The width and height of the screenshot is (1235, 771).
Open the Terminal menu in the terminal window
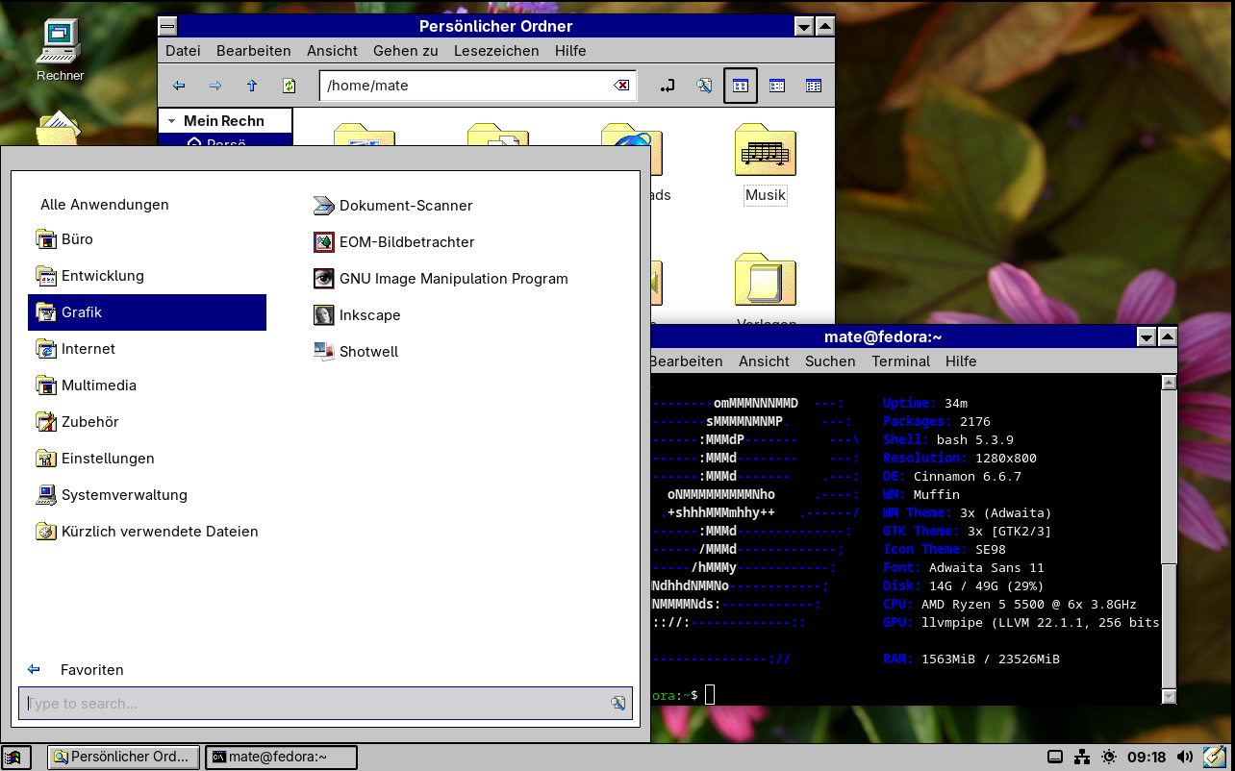coord(900,361)
